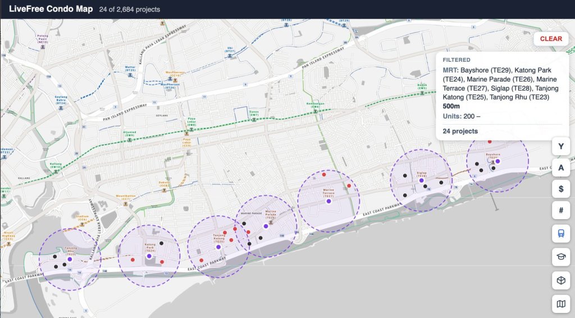Select the Bayshore (TE29) purple station marker
The width and height of the screenshot is (575, 318).
pos(498,161)
